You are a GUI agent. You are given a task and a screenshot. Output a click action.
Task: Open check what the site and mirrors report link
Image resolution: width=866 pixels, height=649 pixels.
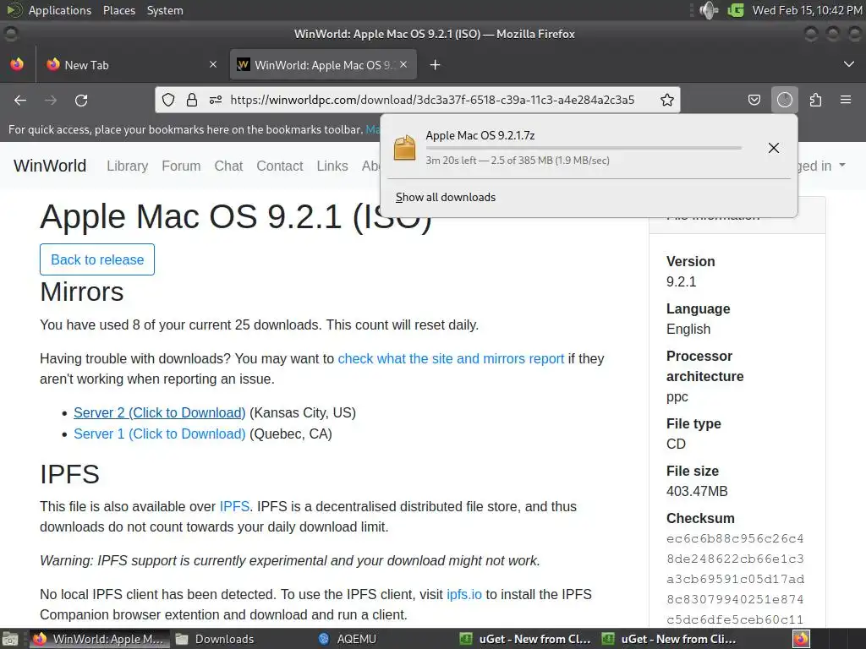(452, 358)
